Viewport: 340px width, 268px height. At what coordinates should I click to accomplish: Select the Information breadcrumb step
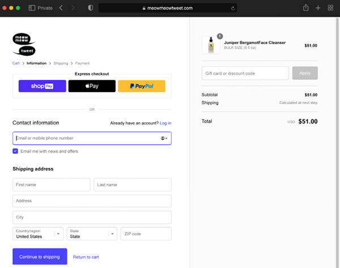(36, 63)
